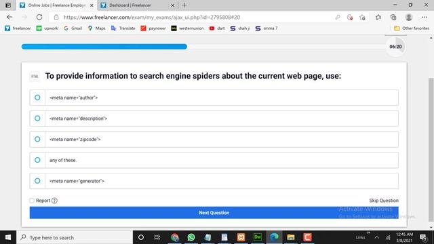434x244 pixels.
Task: Open the browser profile avatar
Action: click(x=409, y=17)
